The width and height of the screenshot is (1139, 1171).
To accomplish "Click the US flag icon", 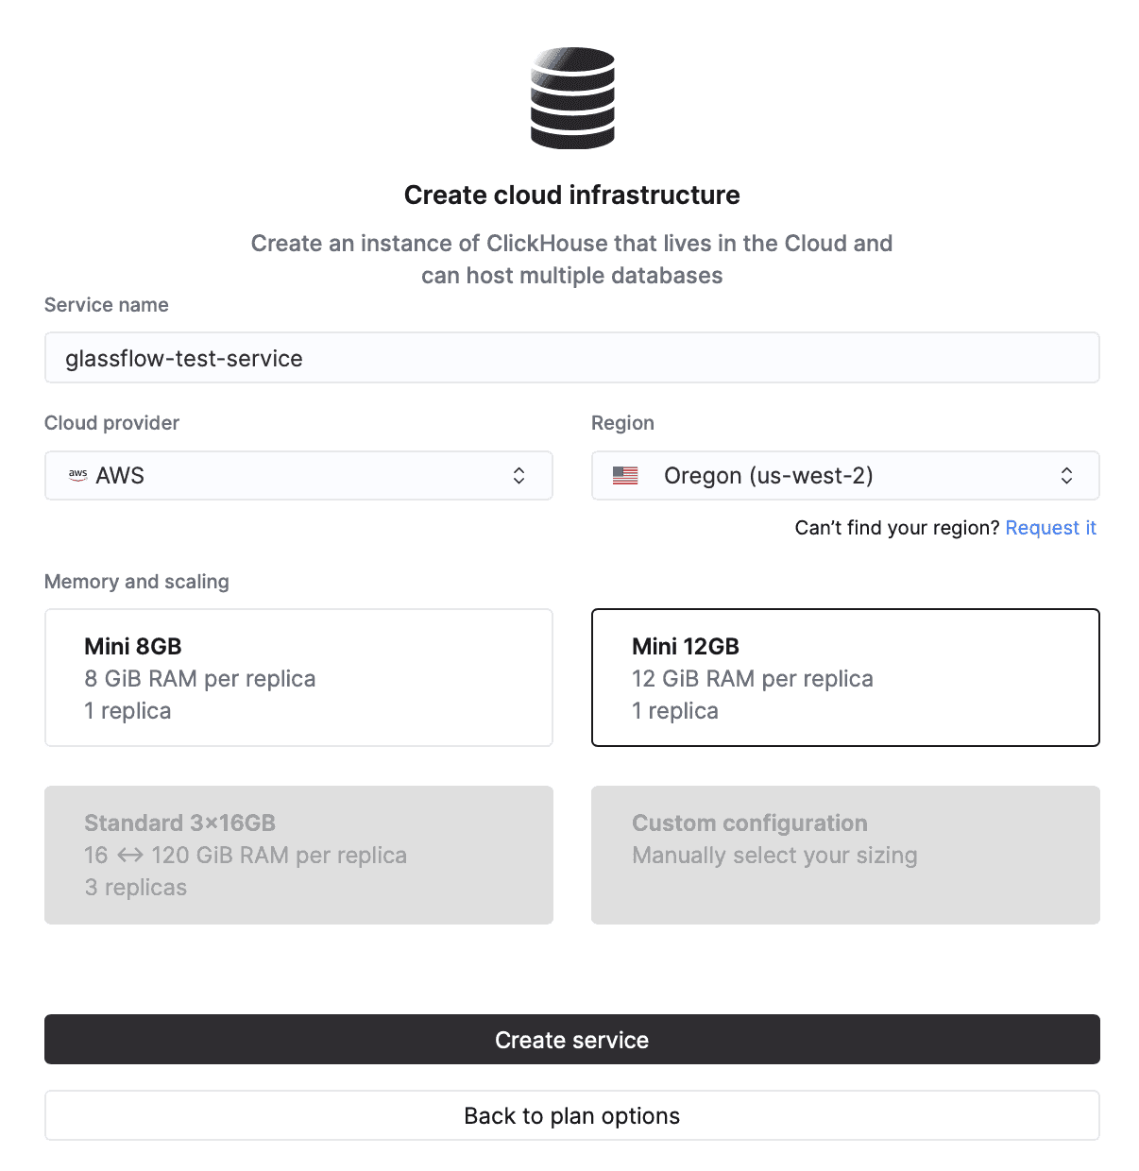I will pyautogui.click(x=625, y=475).
